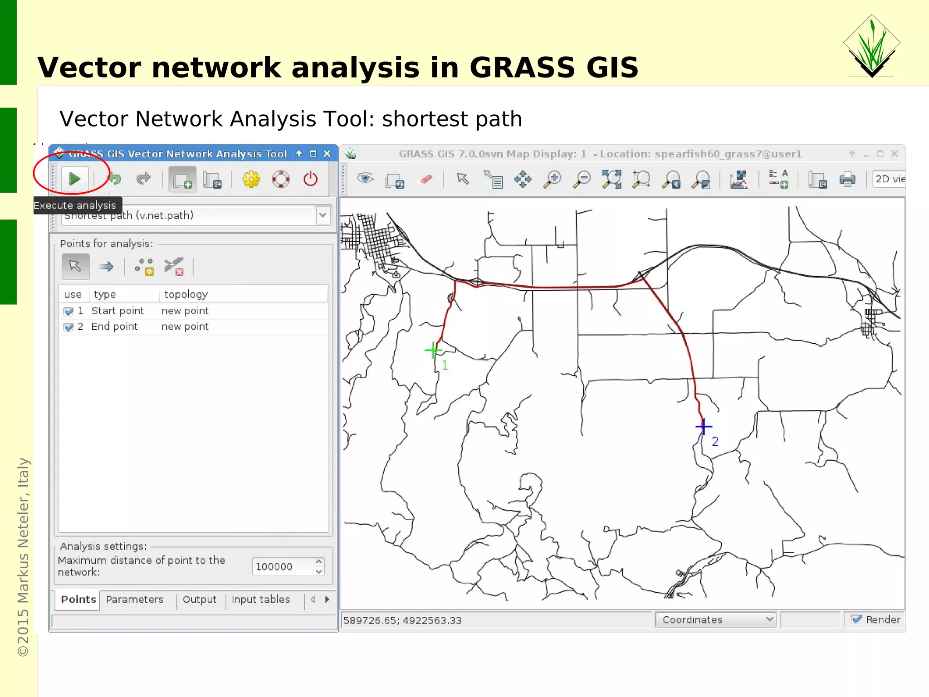The image size is (929, 697).
Task: Click the zoom in magnifier
Action: 553,179
